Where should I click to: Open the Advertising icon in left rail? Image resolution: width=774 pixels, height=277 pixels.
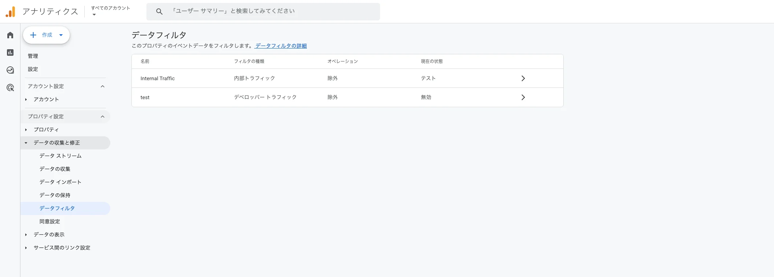[x=10, y=87]
